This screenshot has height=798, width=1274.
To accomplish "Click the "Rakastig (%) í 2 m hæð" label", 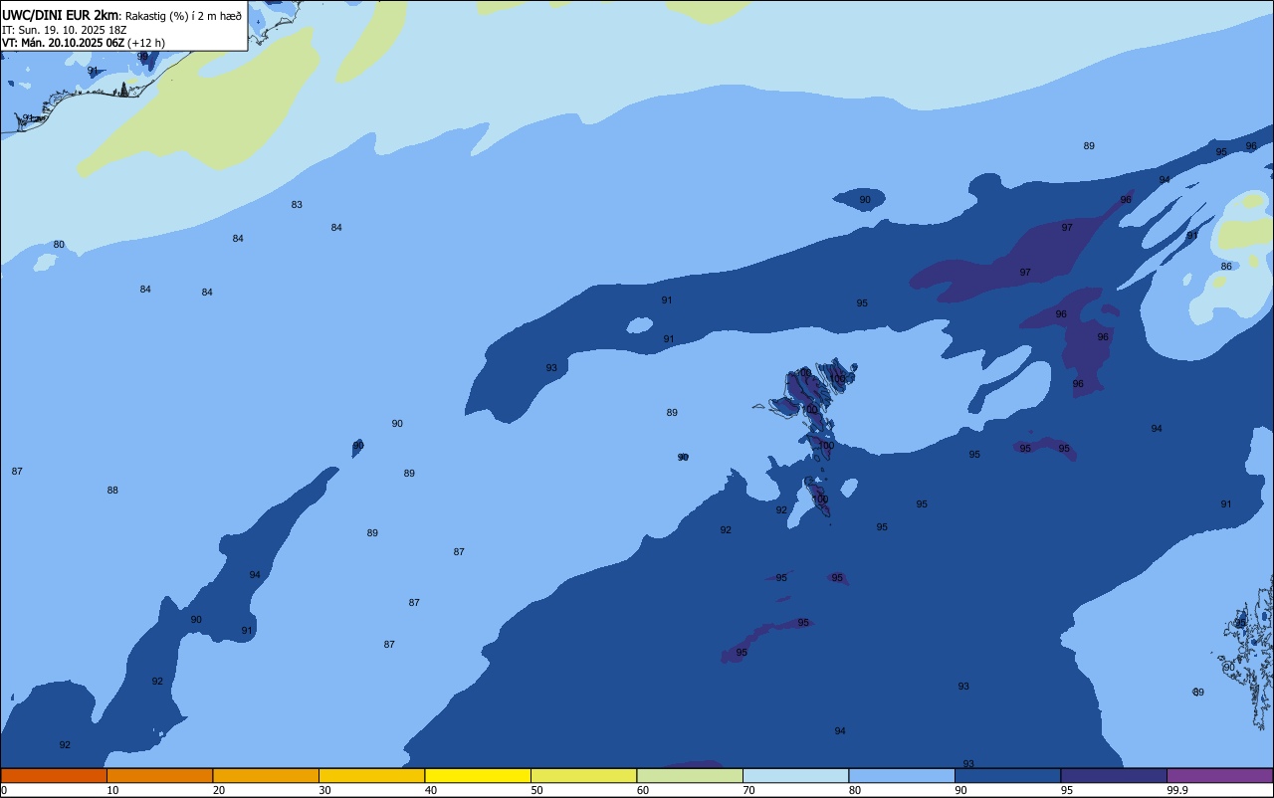I will click(183, 16).
